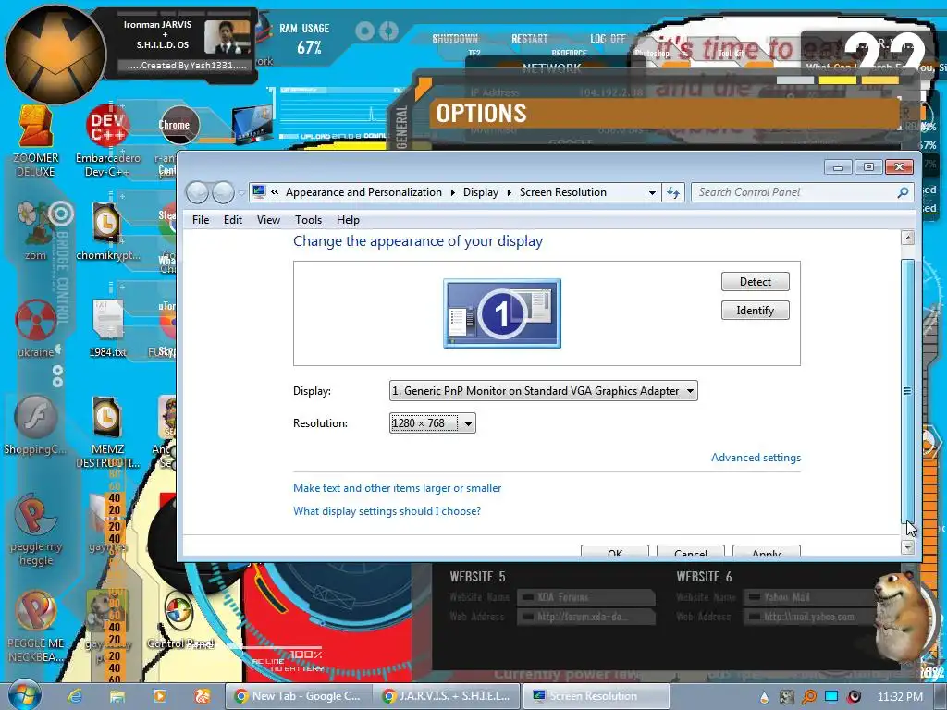Click Appearance and Personalization breadcrumb
This screenshot has width=947, height=710.
[363, 192]
